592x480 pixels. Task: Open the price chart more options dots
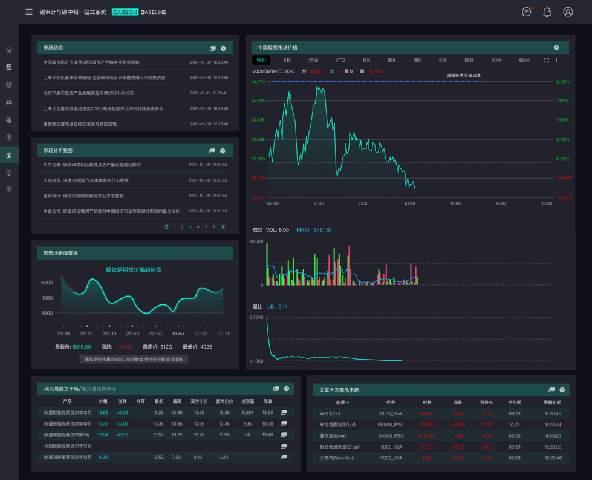click(x=556, y=60)
